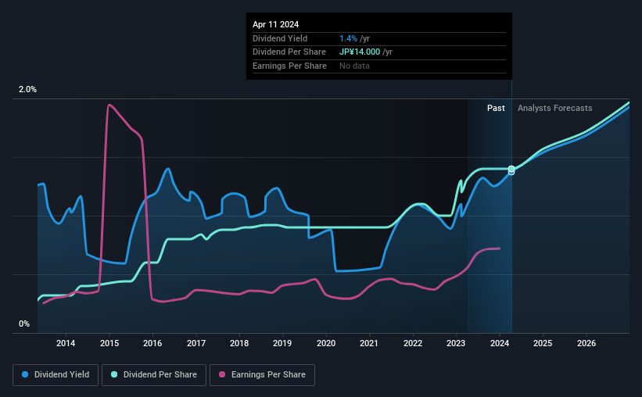The image size is (642, 397).
Task: Click the 2015 year label on axis
Action: click(x=109, y=343)
